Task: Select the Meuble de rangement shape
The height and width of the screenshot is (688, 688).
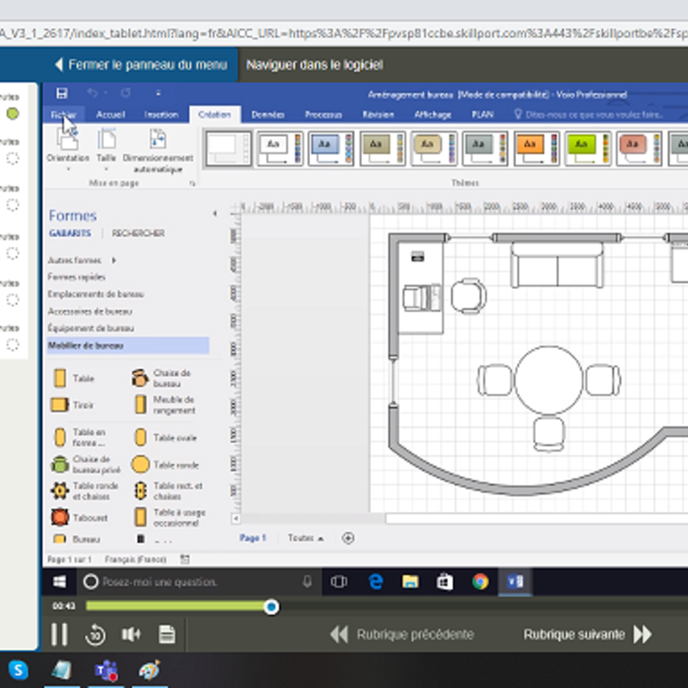Action: (164, 405)
